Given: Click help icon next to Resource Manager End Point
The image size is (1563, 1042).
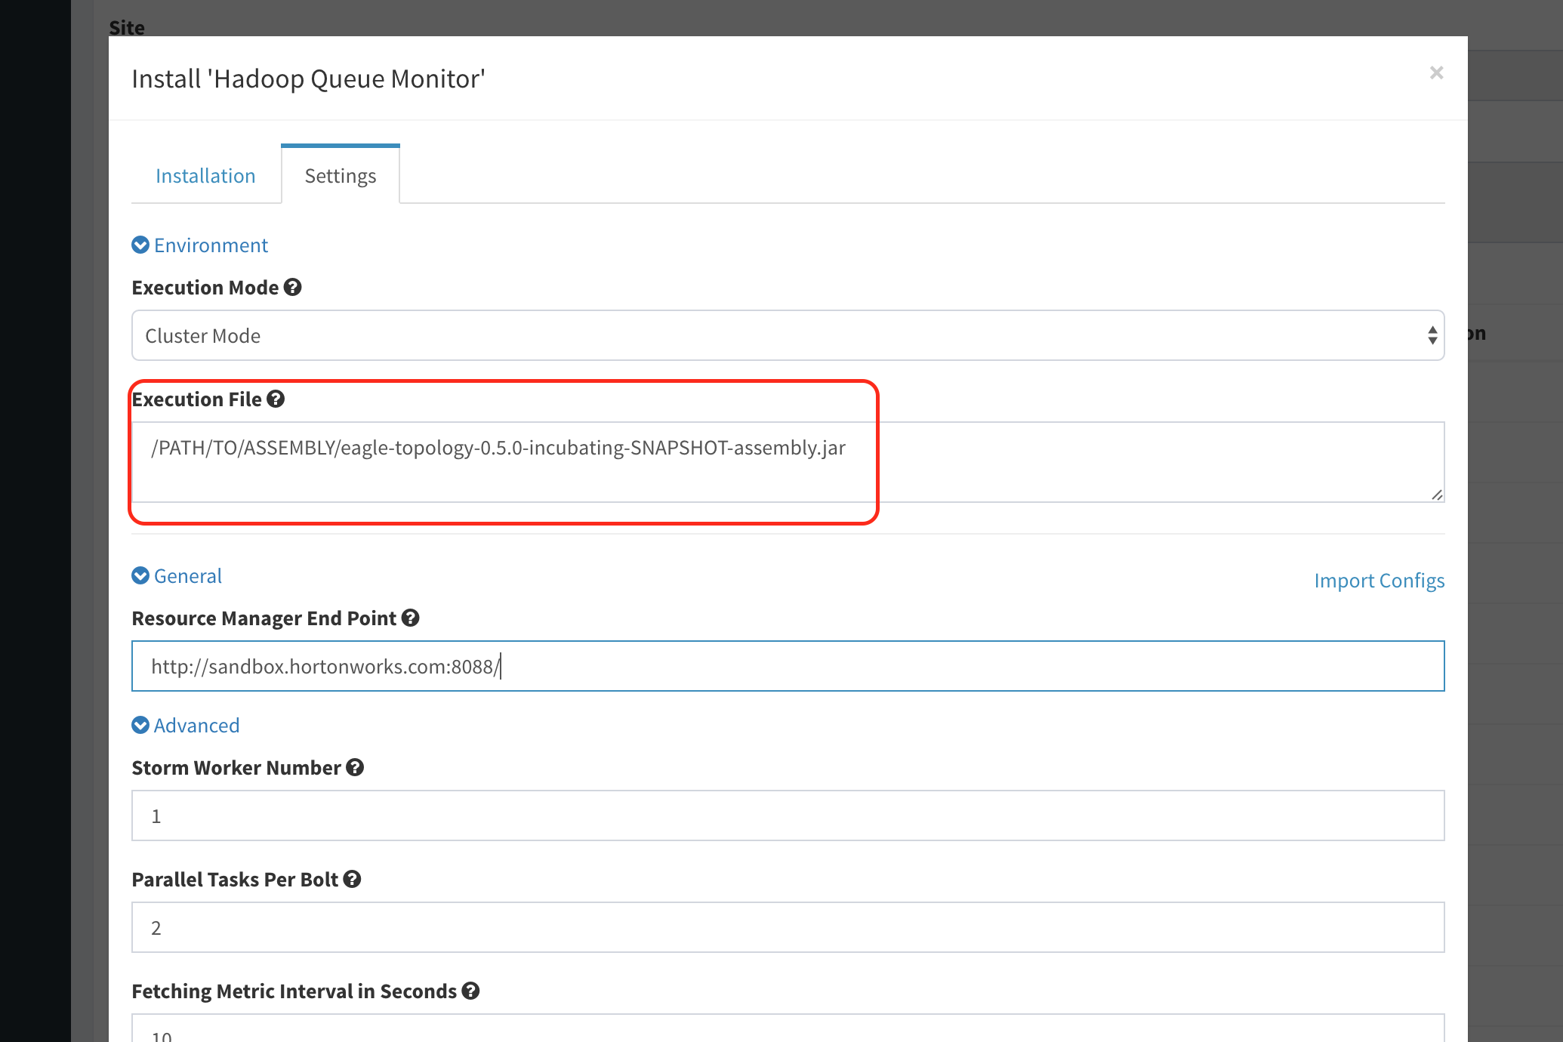Looking at the screenshot, I should (x=410, y=618).
